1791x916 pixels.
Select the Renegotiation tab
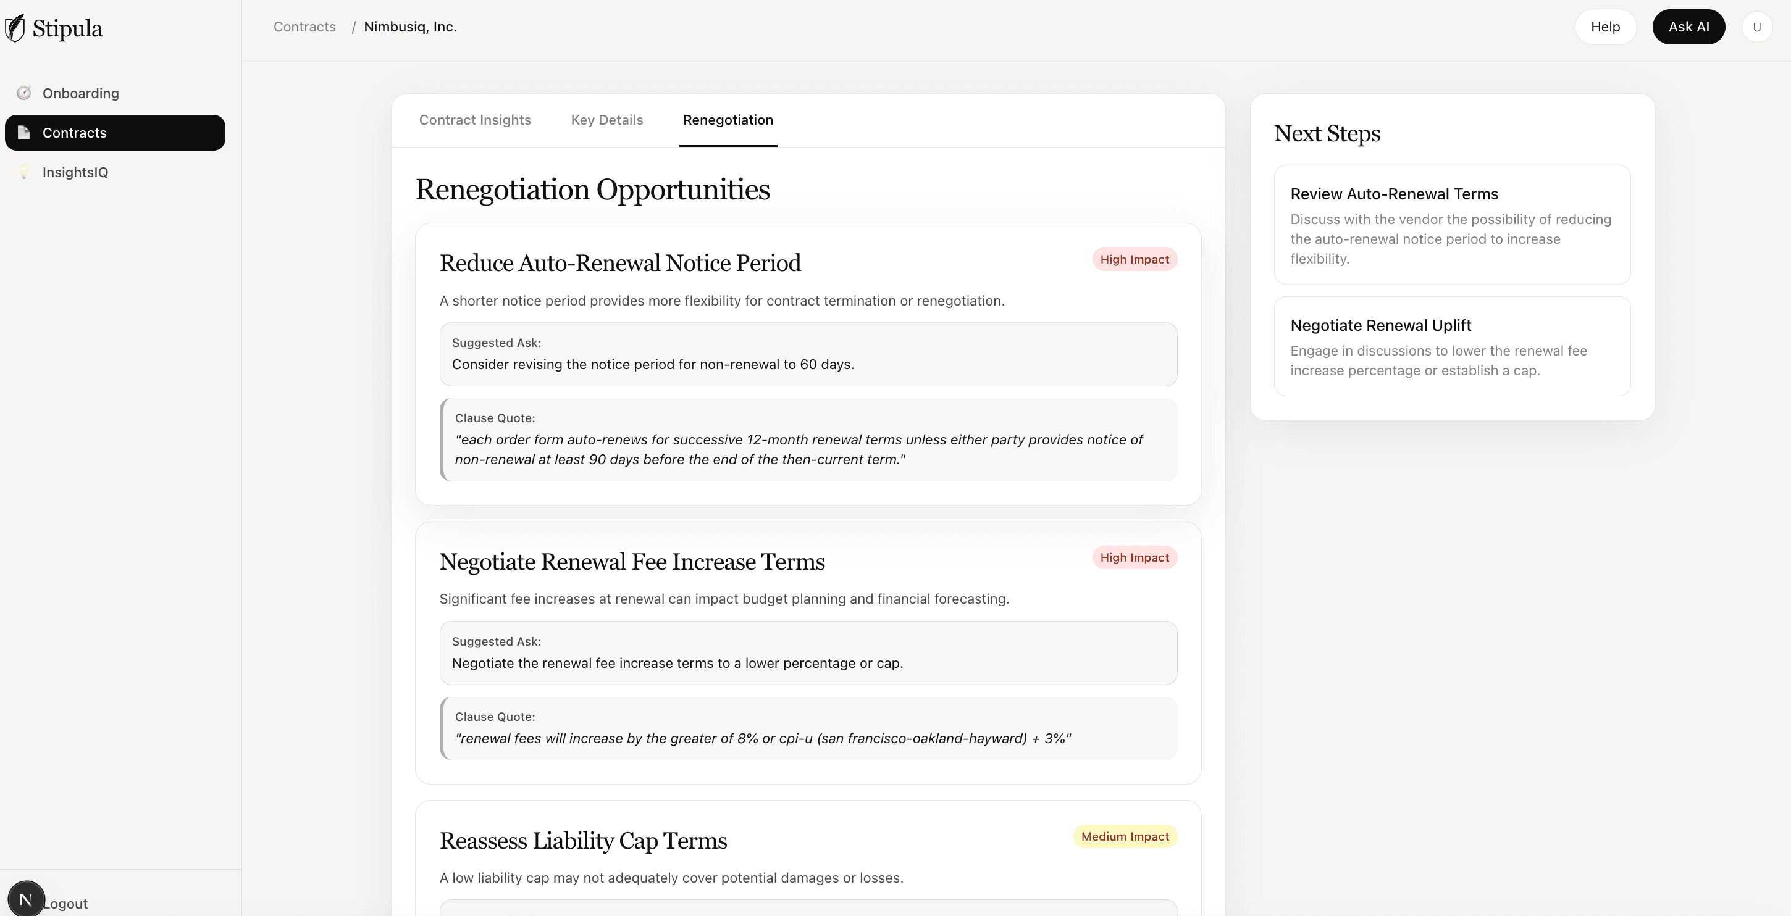pyautogui.click(x=728, y=120)
